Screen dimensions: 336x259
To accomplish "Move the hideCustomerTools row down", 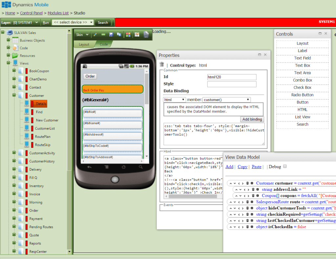I will 235,208.
